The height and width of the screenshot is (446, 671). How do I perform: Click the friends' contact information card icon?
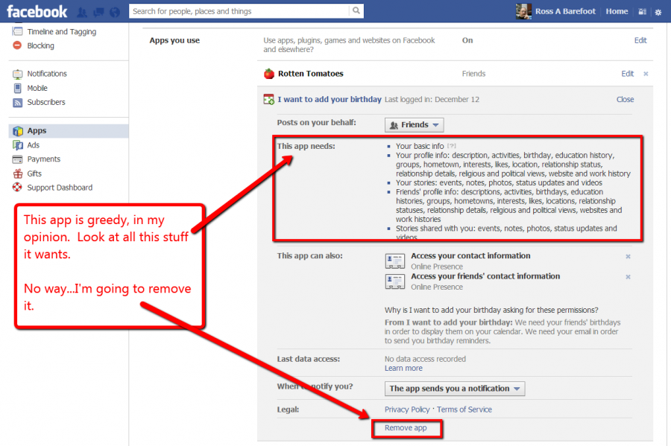pos(394,281)
